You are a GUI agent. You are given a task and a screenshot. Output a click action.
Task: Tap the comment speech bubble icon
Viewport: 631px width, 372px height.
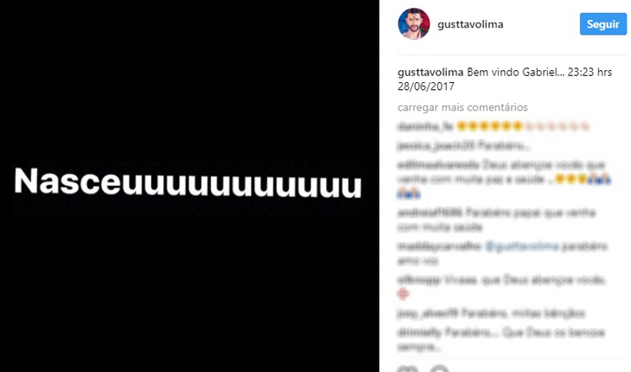pyautogui.click(x=439, y=369)
